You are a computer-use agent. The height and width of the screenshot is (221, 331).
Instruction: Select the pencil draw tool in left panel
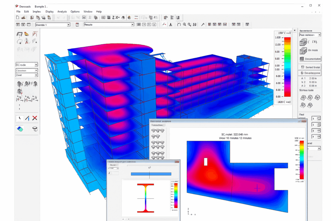pos(27,118)
